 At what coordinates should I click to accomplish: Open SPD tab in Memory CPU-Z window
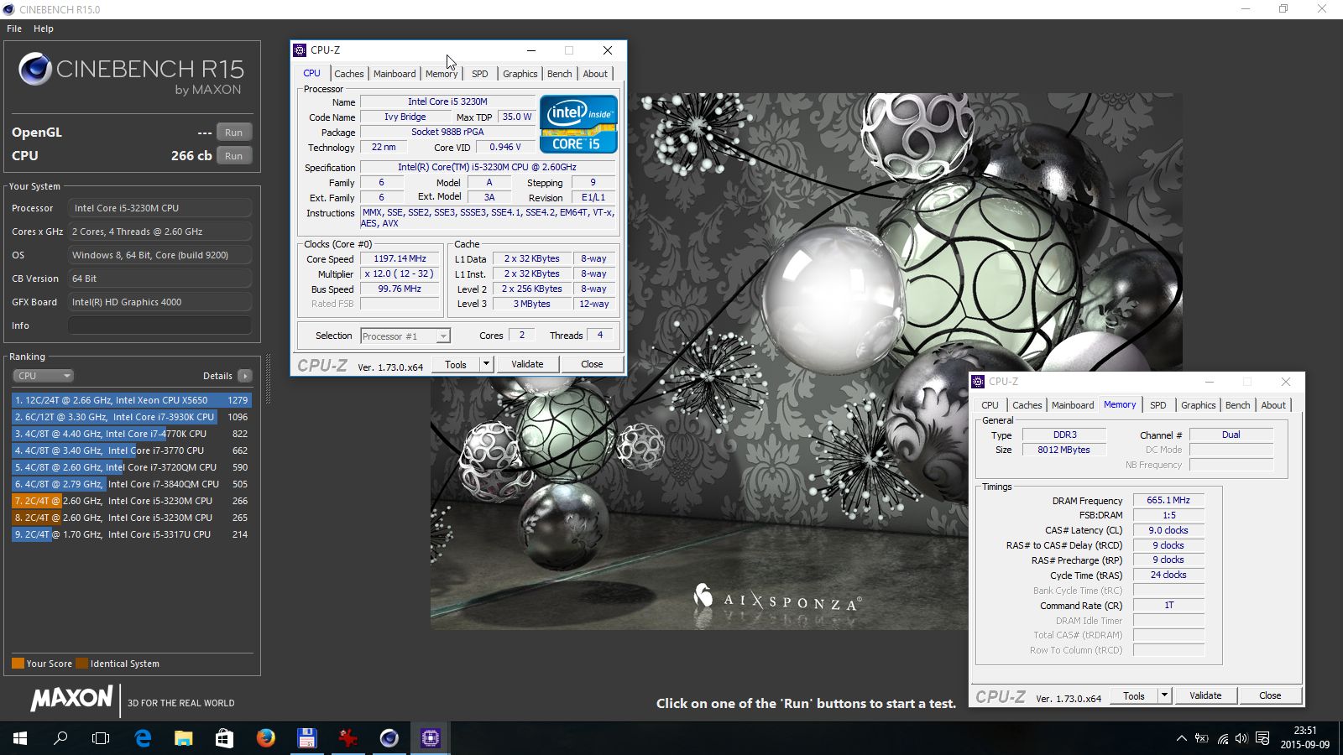1158,405
